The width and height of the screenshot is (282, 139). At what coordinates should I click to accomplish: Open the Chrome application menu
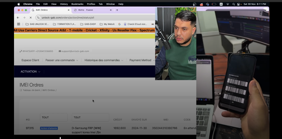coord(28,4)
